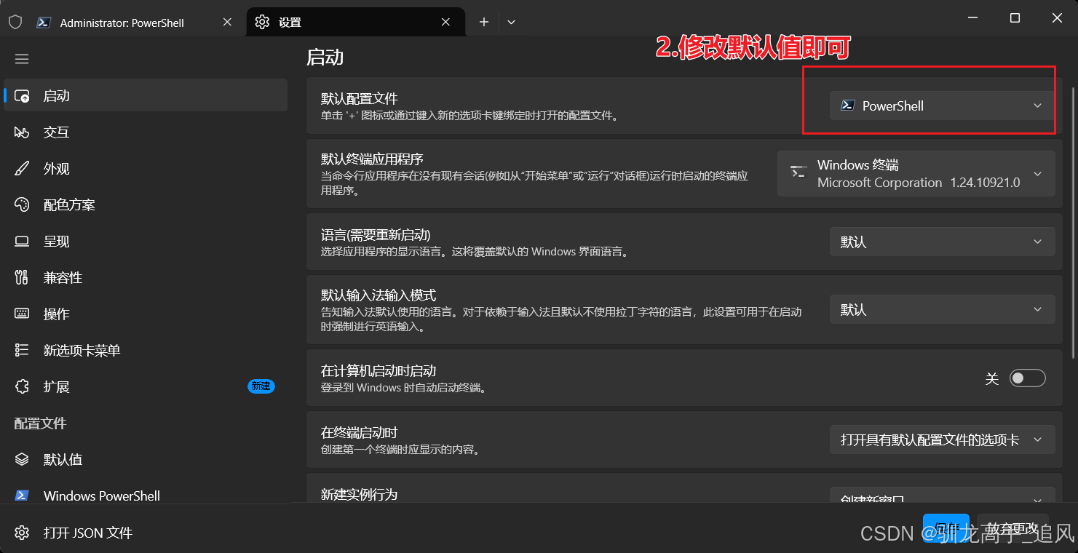Screen dimensions: 1078x553
Task: Open the 外观 settings page
Action: [x=146, y=168]
